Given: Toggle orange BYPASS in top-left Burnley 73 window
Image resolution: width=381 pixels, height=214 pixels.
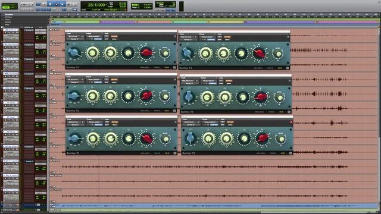Looking at the screenshot, I should (114, 36).
